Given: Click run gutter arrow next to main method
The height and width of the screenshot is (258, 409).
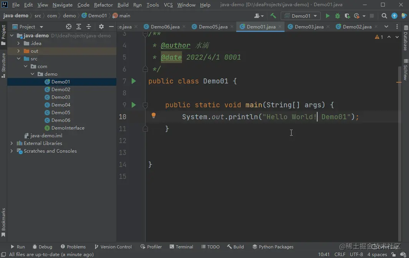Looking at the screenshot, I should (x=134, y=105).
